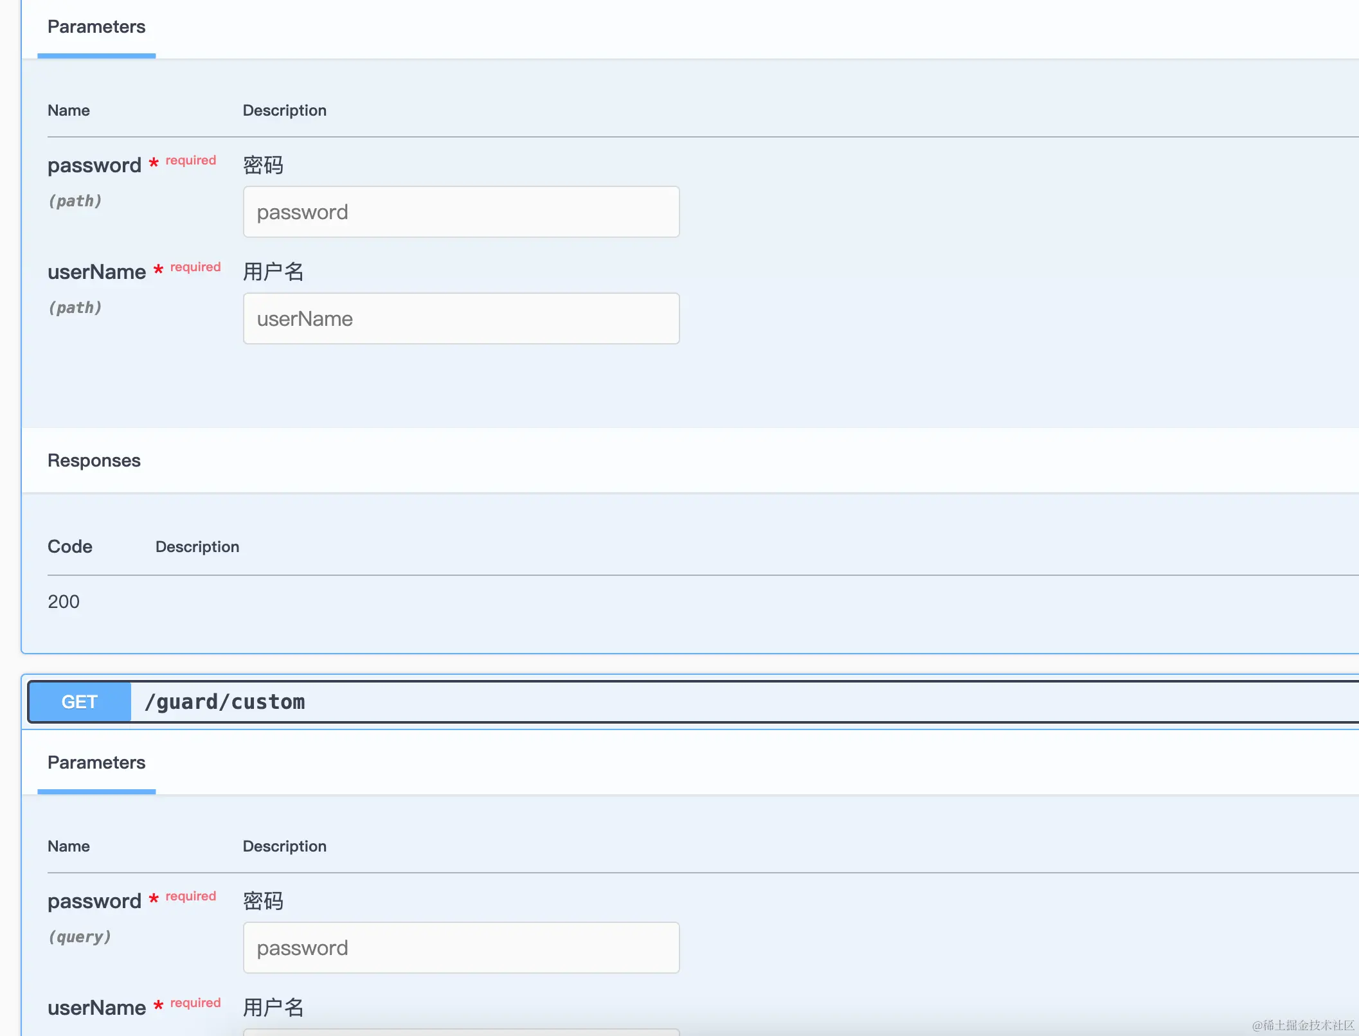Click the blue GET method badge
The height and width of the screenshot is (1036, 1359).
tap(80, 702)
